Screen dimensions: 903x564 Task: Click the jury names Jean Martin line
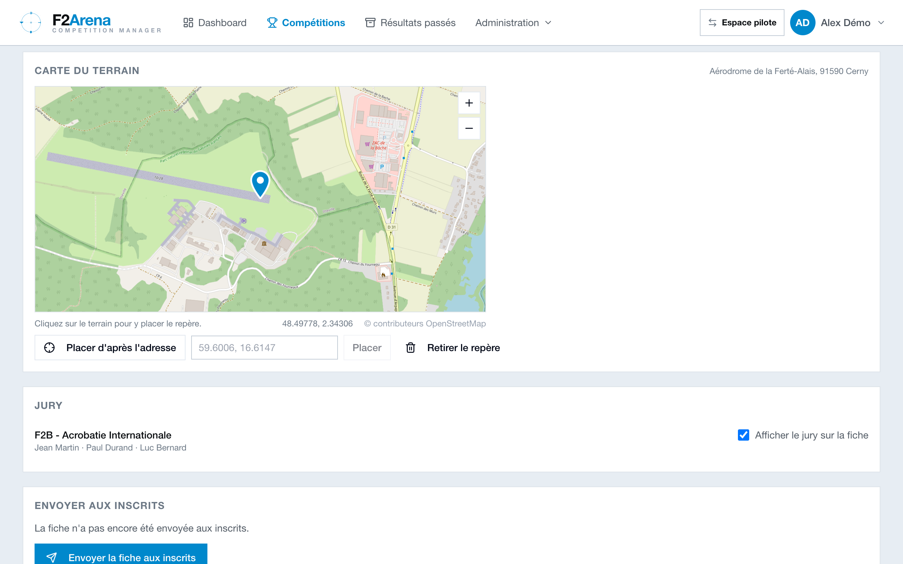[x=110, y=448]
